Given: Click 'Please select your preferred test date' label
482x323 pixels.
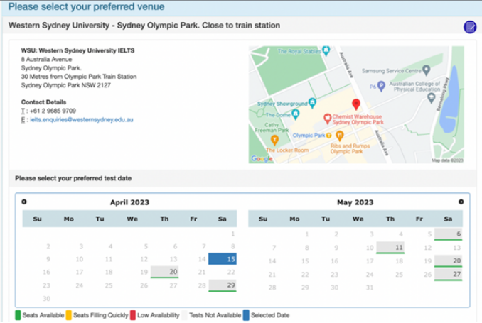Looking at the screenshot, I should (x=73, y=178).
